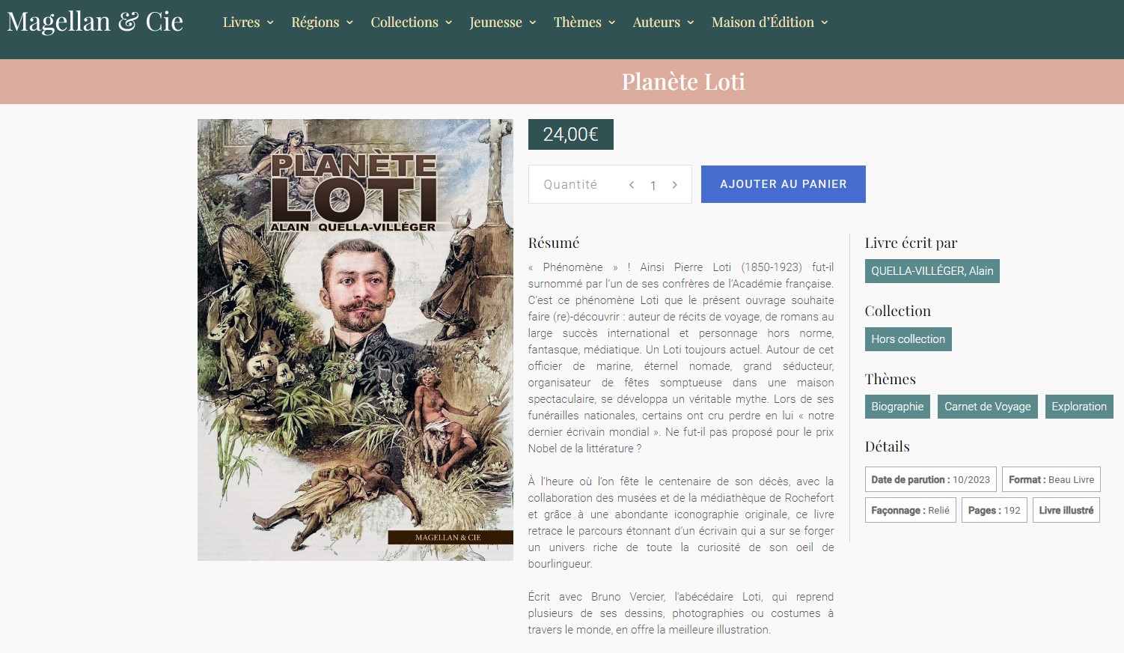This screenshot has height=653, width=1124.
Task: Open the Thèmes navigation menu
Action: tap(584, 22)
